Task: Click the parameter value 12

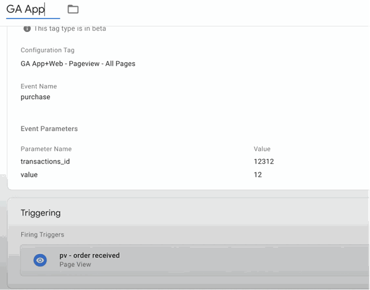Action: 258,175
